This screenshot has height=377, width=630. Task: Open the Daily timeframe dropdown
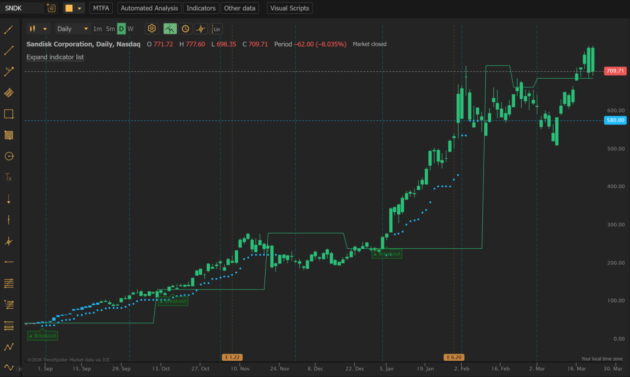point(72,29)
